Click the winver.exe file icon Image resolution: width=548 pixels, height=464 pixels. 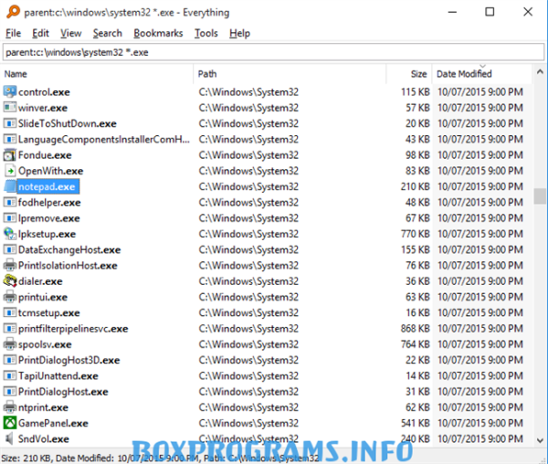click(10, 108)
